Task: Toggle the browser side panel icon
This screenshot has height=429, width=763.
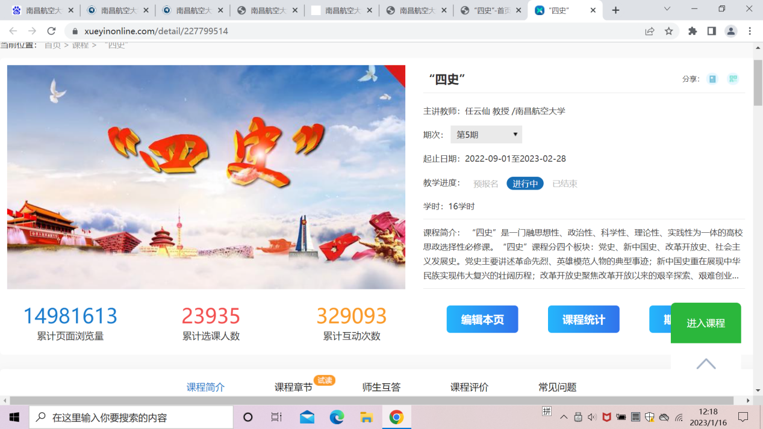Action: [711, 31]
